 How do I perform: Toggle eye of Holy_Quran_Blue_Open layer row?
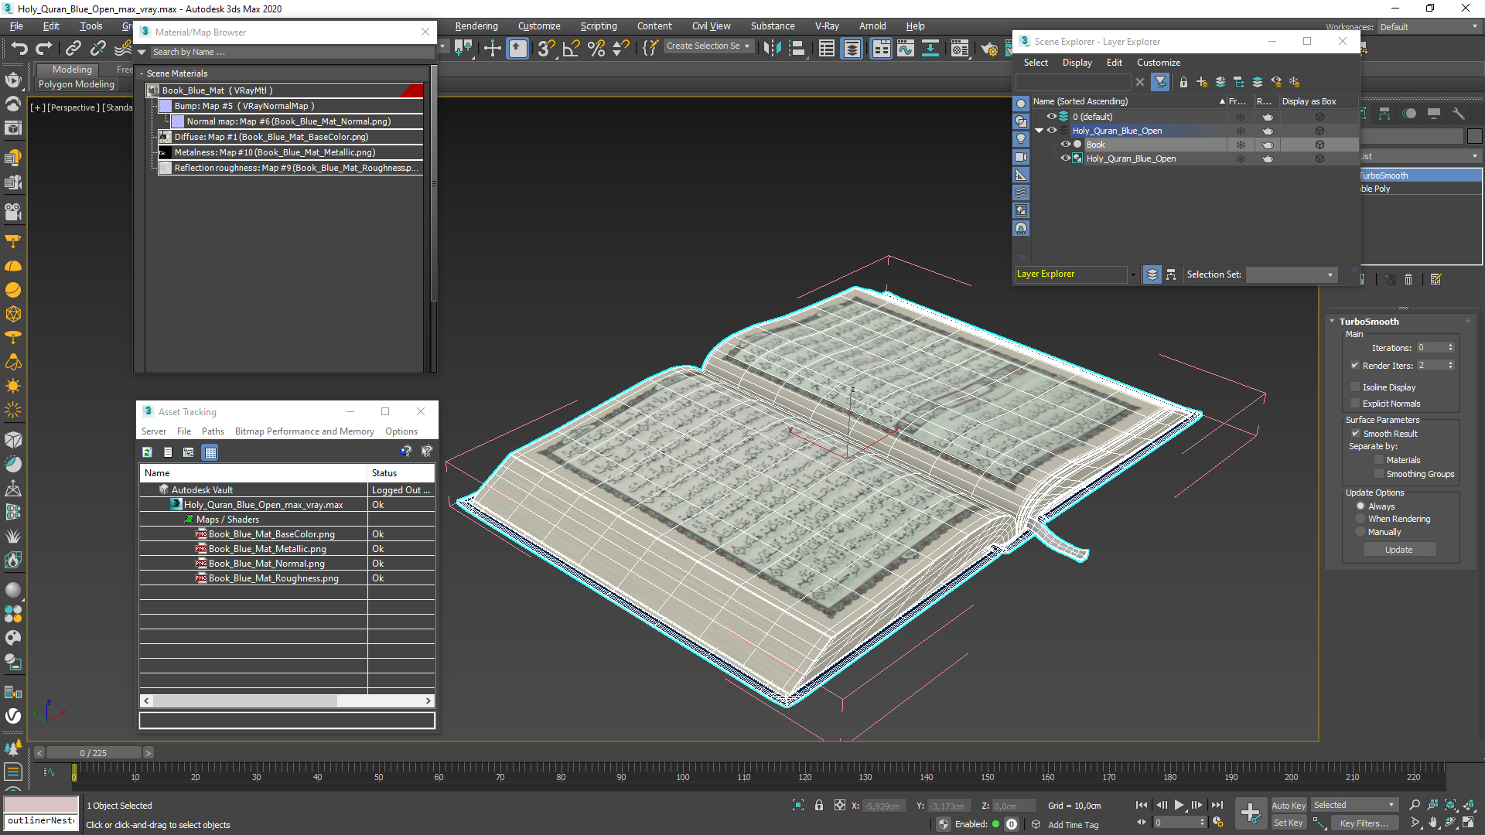[1052, 131]
